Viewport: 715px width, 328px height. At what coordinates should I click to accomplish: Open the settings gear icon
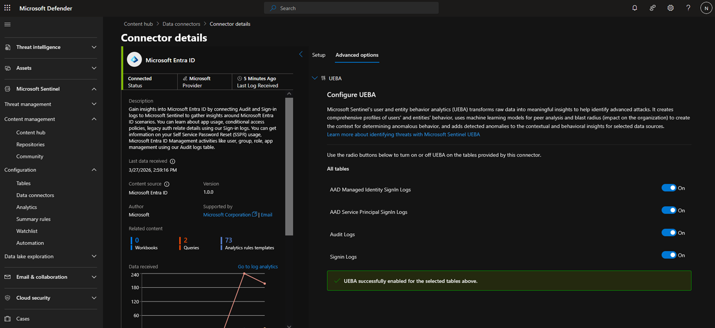pyautogui.click(x=671, y=8)
